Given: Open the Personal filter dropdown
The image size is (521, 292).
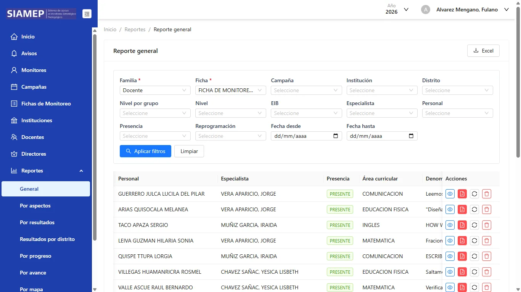Looking at the screenshot, I should [x=457, y=113].
